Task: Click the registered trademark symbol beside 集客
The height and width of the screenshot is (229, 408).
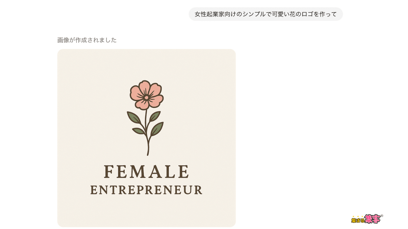Action: 382,216
